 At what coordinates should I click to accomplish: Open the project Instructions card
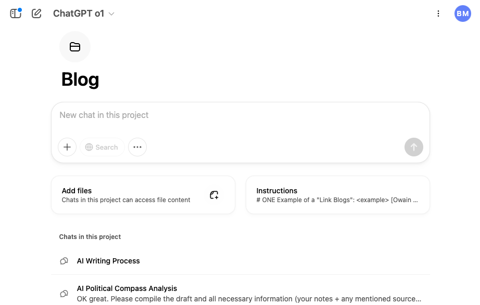337,195
